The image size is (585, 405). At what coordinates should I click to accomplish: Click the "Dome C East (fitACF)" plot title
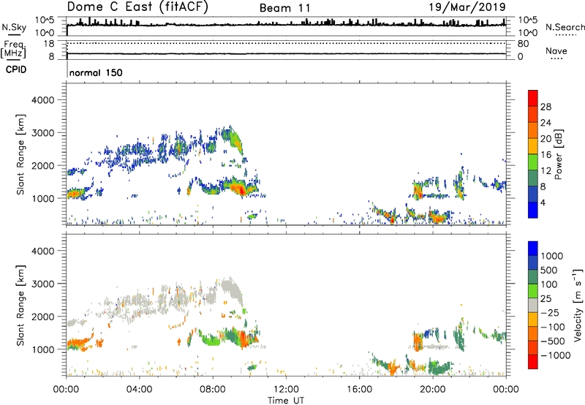137,7
